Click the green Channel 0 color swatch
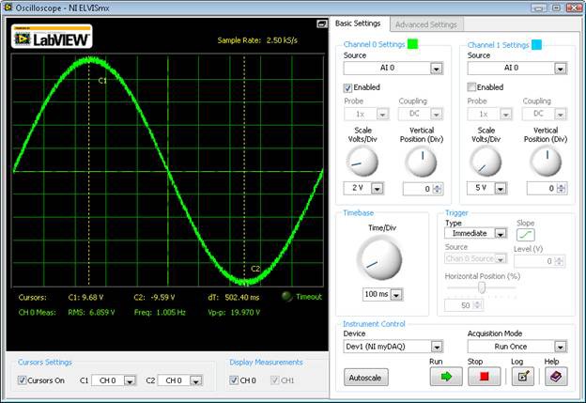The image size is (586, 403). tap(412, 44)
